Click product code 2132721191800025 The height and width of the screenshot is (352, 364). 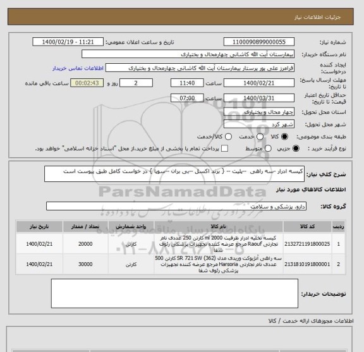point(307,244)
